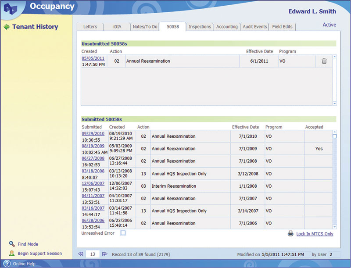Click the printer icon near Lock In MTCS Only

tap(290, 233)
